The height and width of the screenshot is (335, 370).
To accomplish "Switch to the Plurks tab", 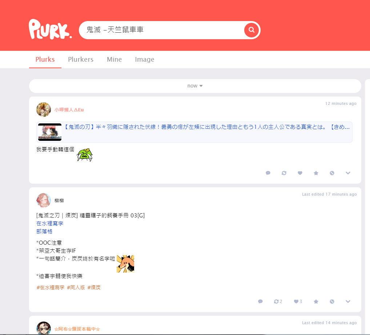I will tap(45, 60).
